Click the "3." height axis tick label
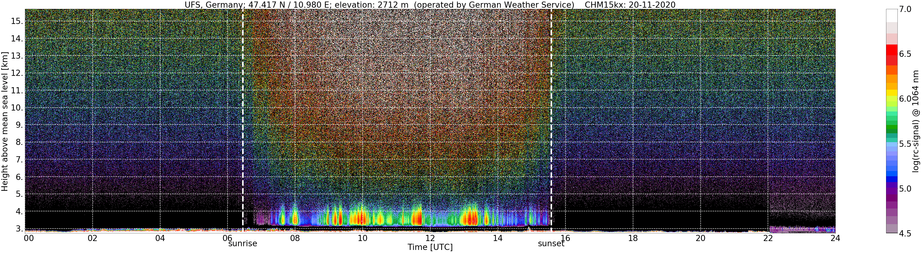The width and height of the screenshot is (922, 253). click(x=19, y=229)
